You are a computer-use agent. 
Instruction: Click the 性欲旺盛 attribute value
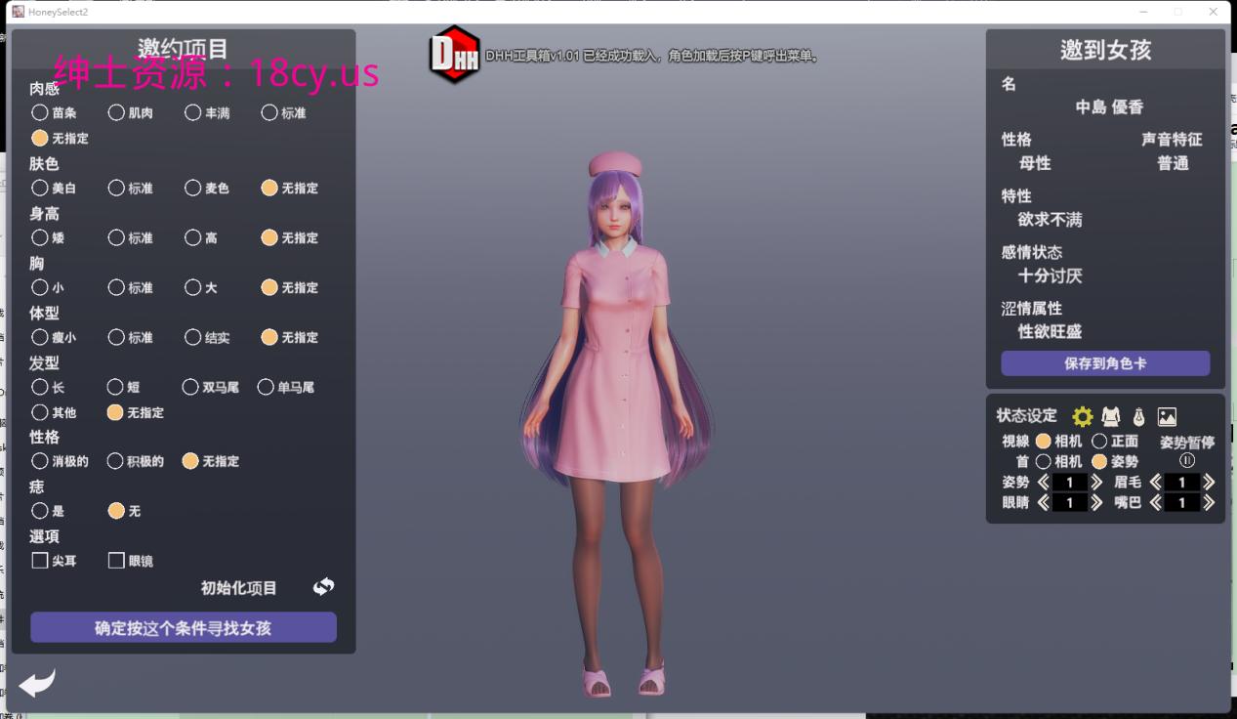coord(1051,332)
